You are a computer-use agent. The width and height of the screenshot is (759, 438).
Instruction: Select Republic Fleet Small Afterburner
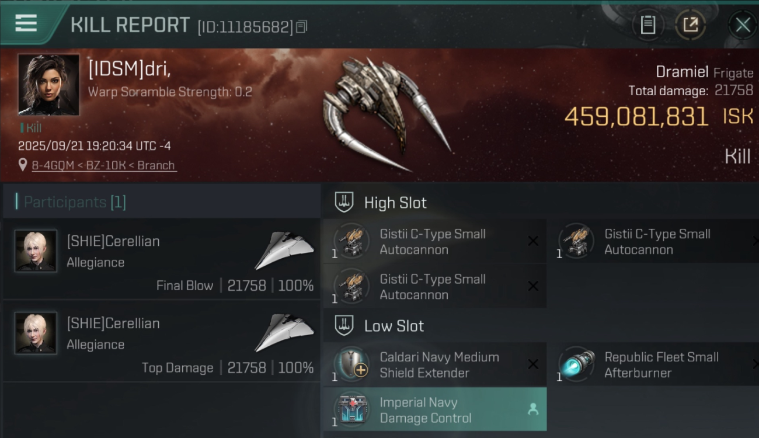click(x=654, y=364)
